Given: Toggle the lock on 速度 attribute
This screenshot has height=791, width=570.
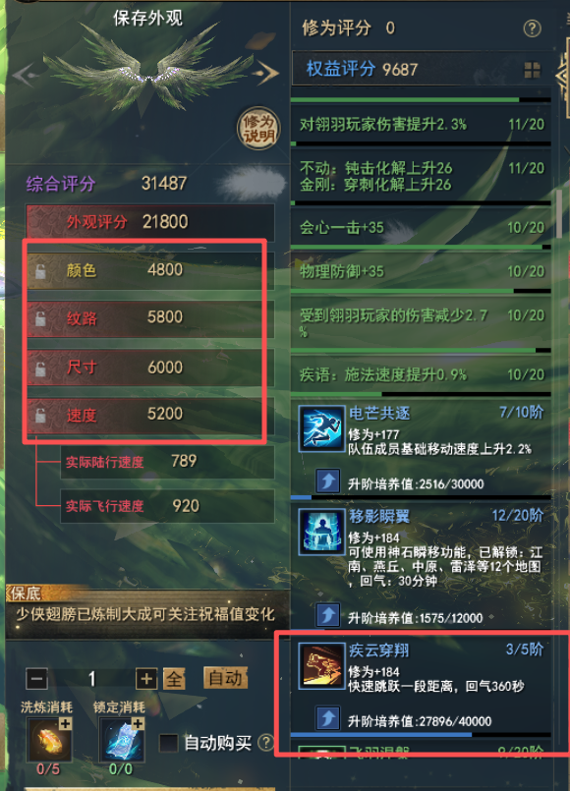Looking at the screenshot, I should [x=41, y=416].
